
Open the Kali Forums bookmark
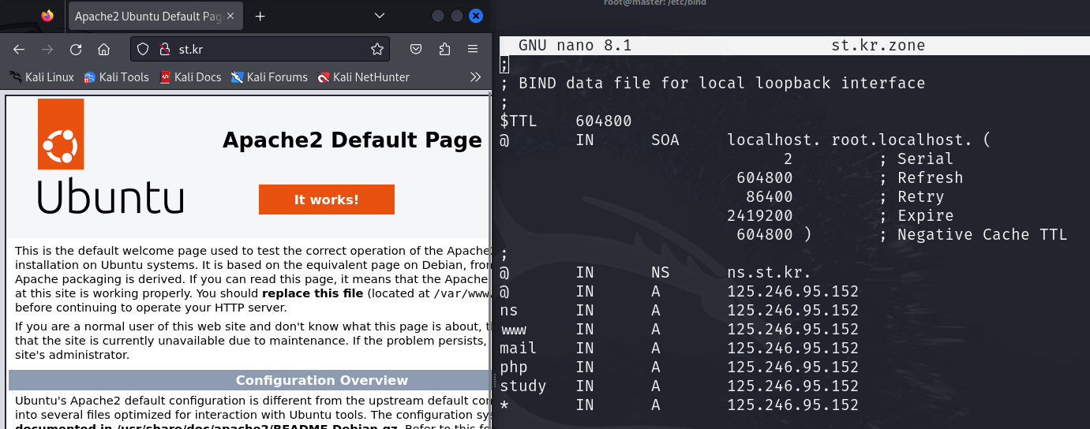[269, 77]
